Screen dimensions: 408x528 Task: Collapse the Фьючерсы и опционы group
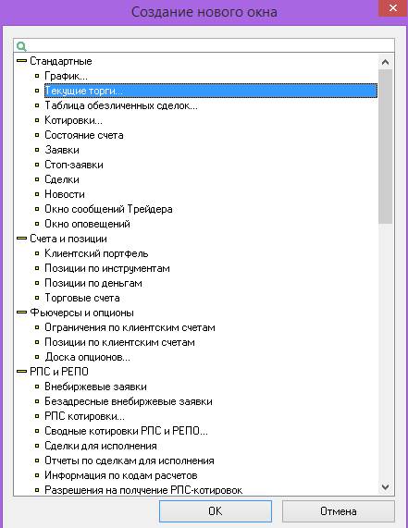point(21,313)
